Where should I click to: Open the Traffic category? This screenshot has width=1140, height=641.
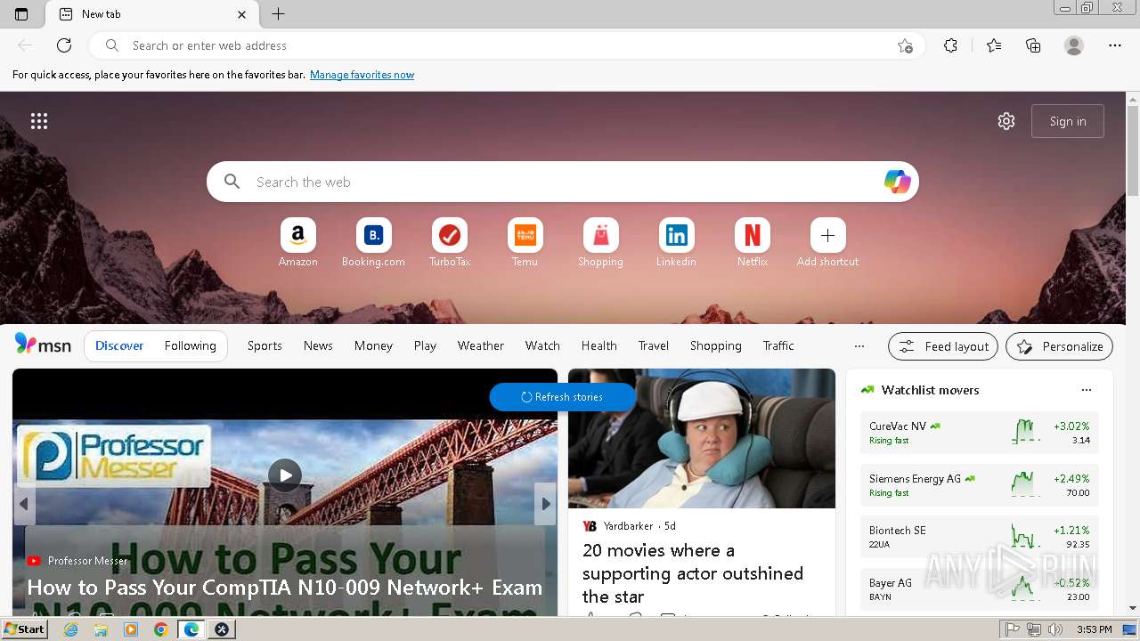point(778,345)
